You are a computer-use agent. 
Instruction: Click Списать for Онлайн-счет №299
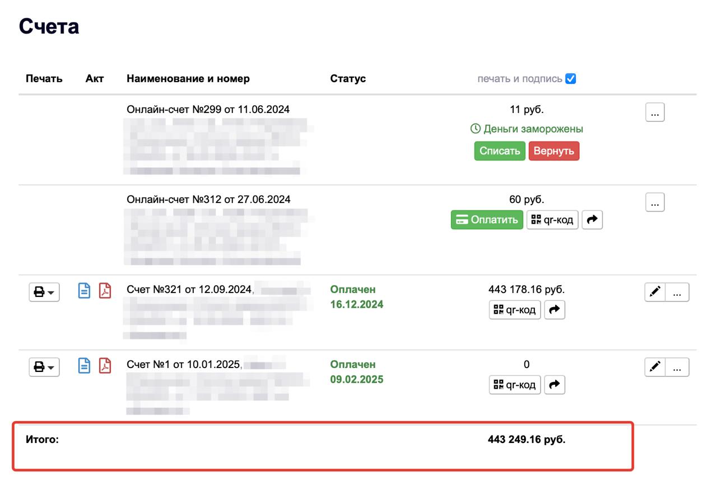(x=500, y=151)
